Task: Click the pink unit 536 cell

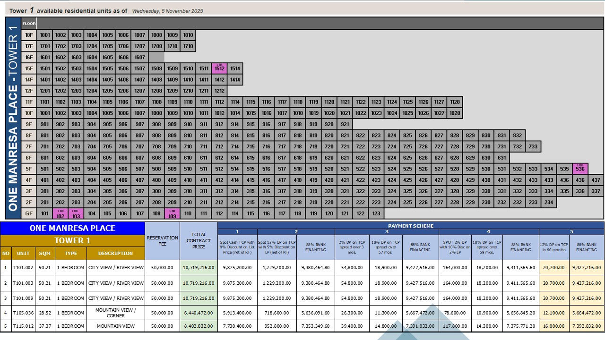Action: pos(580,169)
